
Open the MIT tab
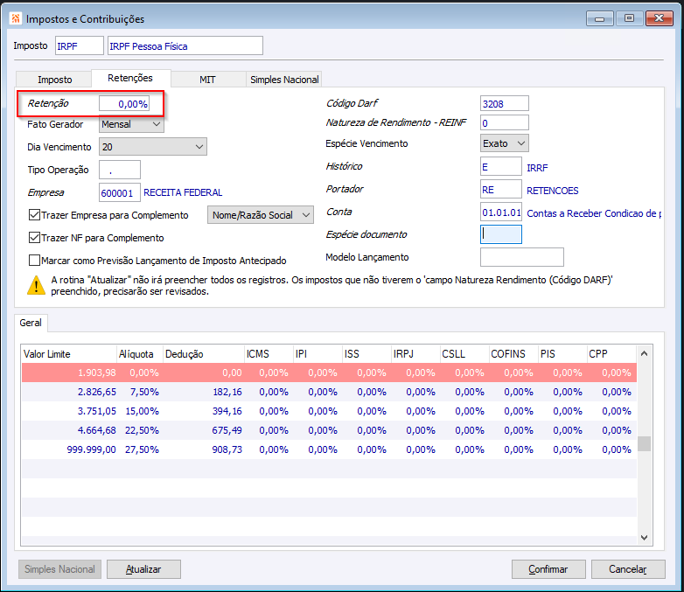point(207,80)
